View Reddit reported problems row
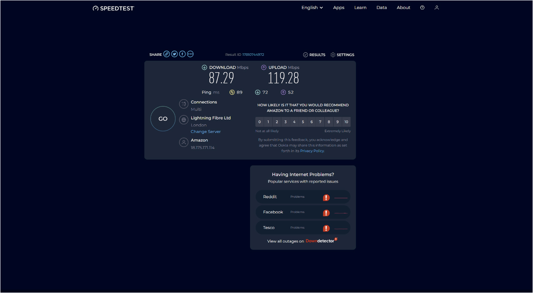533x293 pixels. (303, 197)
